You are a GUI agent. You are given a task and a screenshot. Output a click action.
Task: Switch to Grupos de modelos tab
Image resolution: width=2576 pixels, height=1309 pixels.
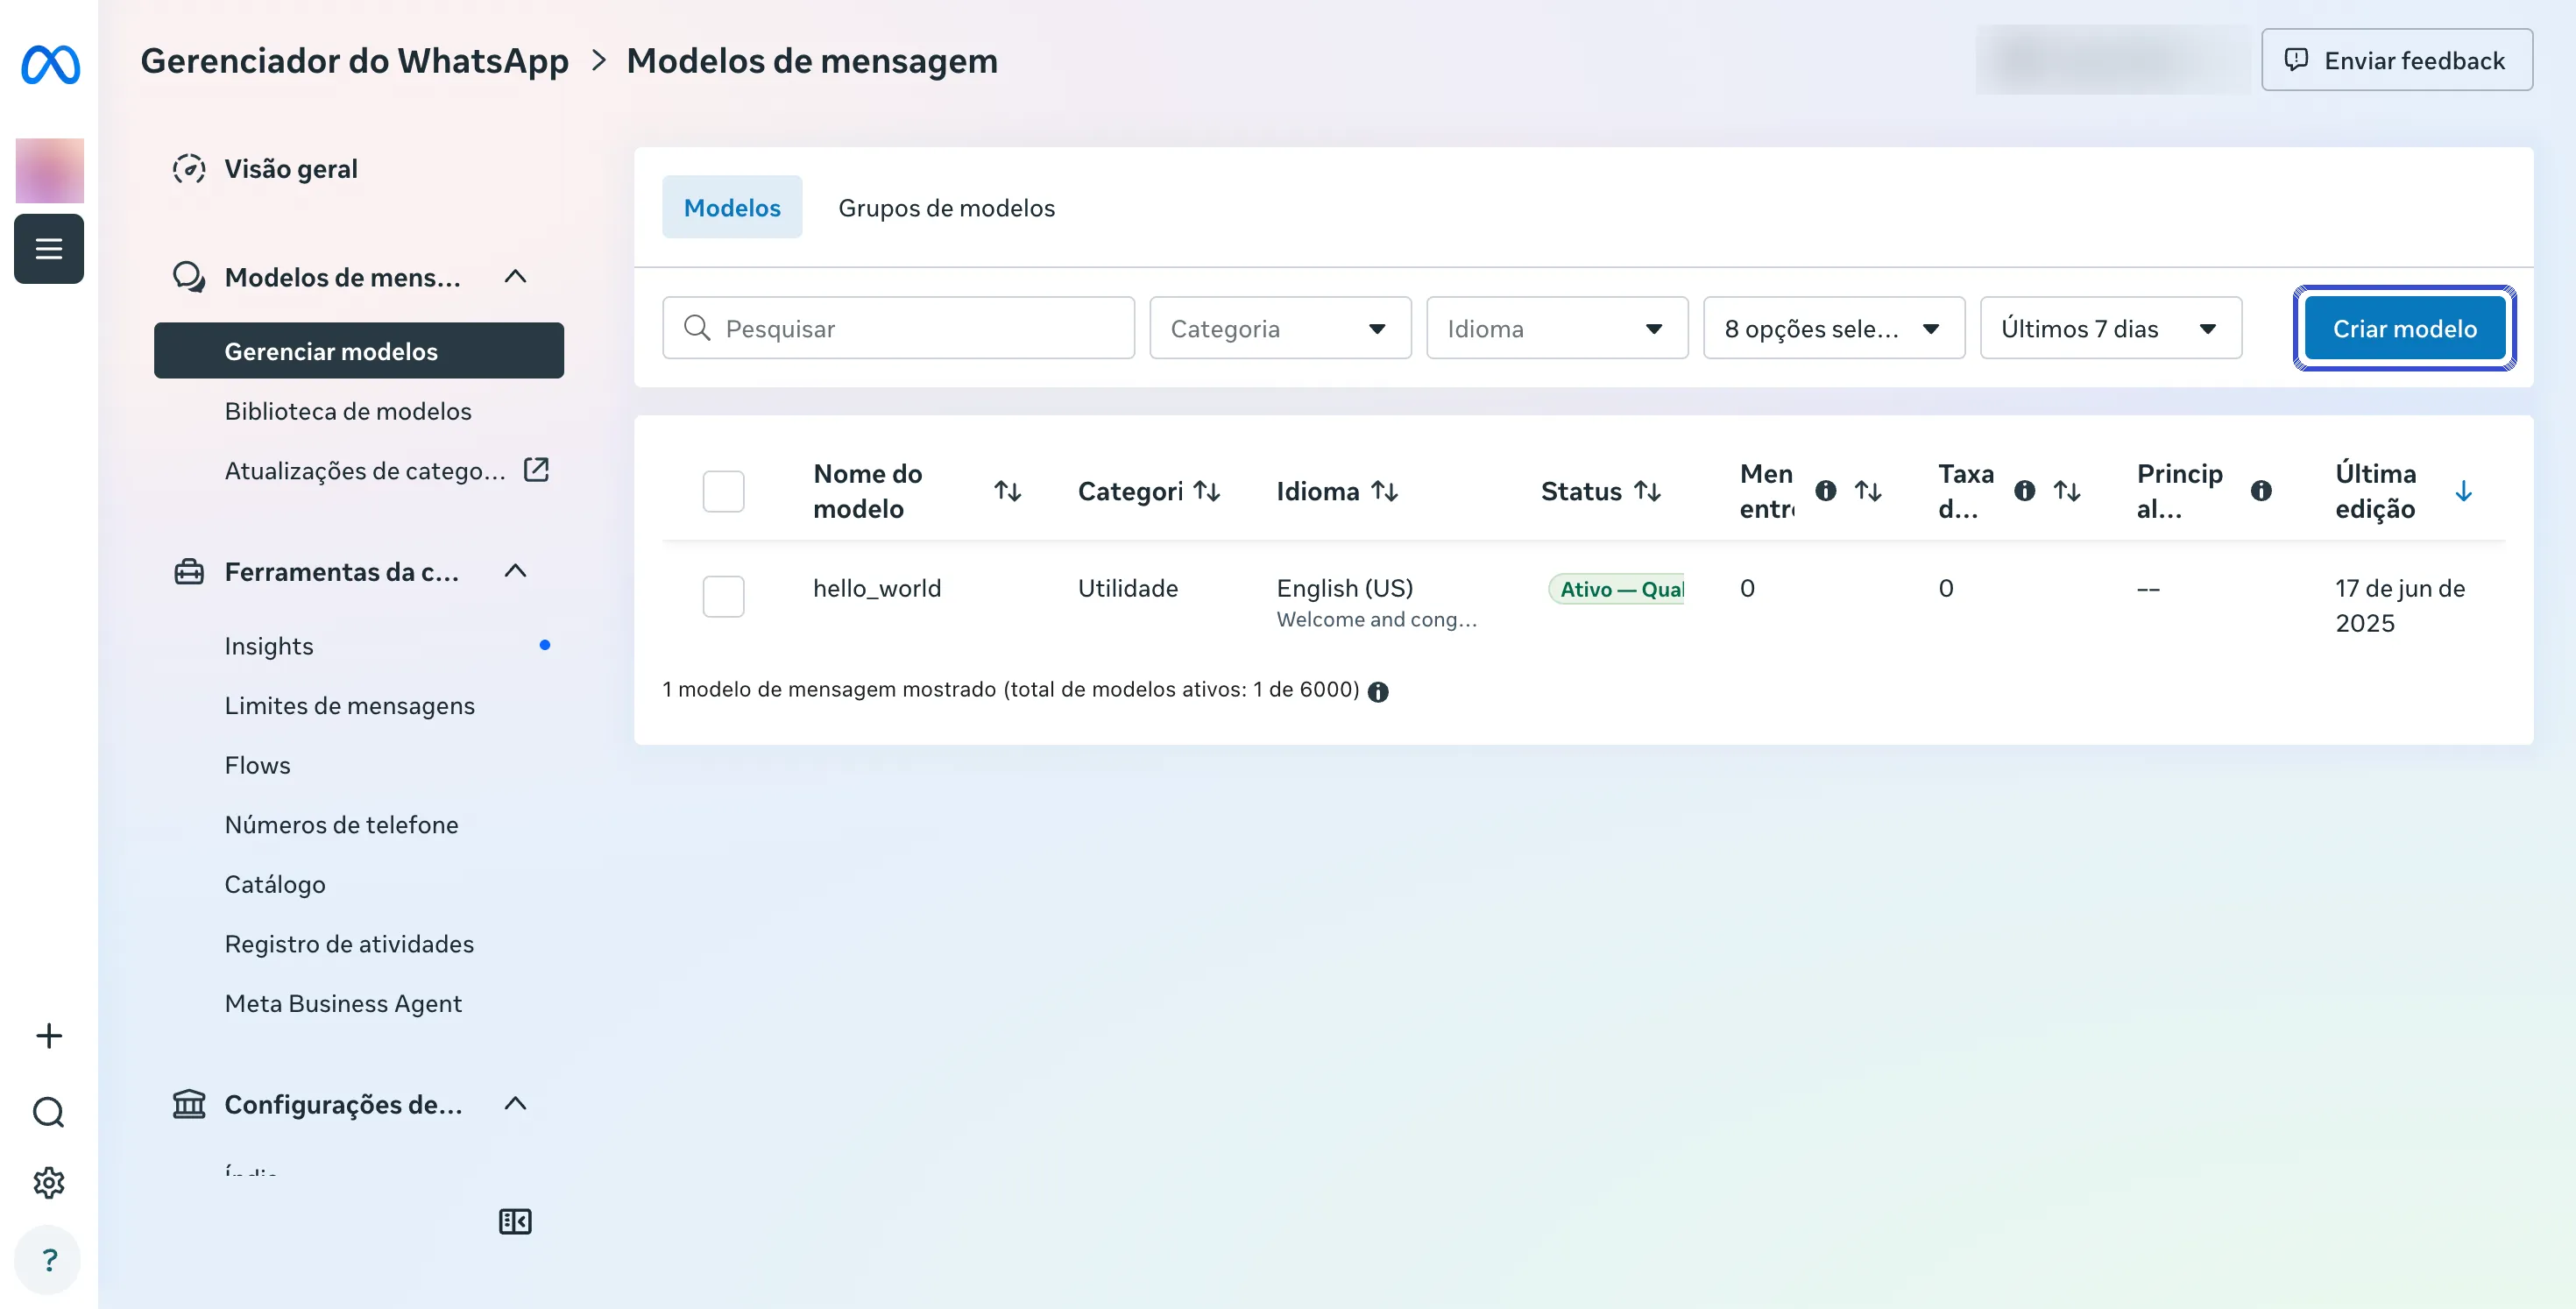click(x=946, y=207)
